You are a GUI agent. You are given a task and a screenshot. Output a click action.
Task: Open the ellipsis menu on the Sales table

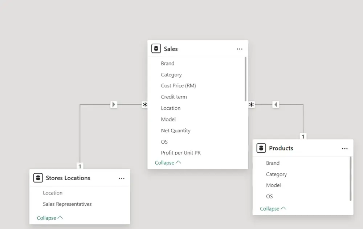240,48
